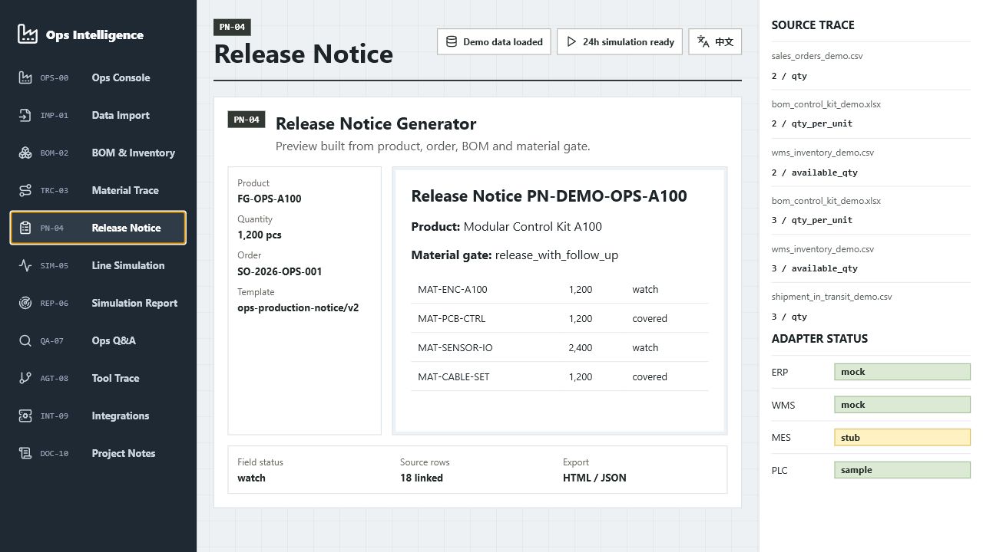Navigate to the Integrations page
Image resolution: width=983 pixels, height=552 pixels.
98,416
